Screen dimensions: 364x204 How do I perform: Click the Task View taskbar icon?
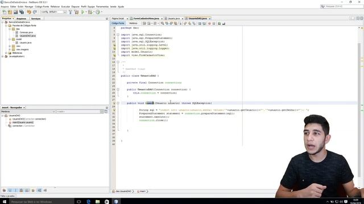(78, 202)
